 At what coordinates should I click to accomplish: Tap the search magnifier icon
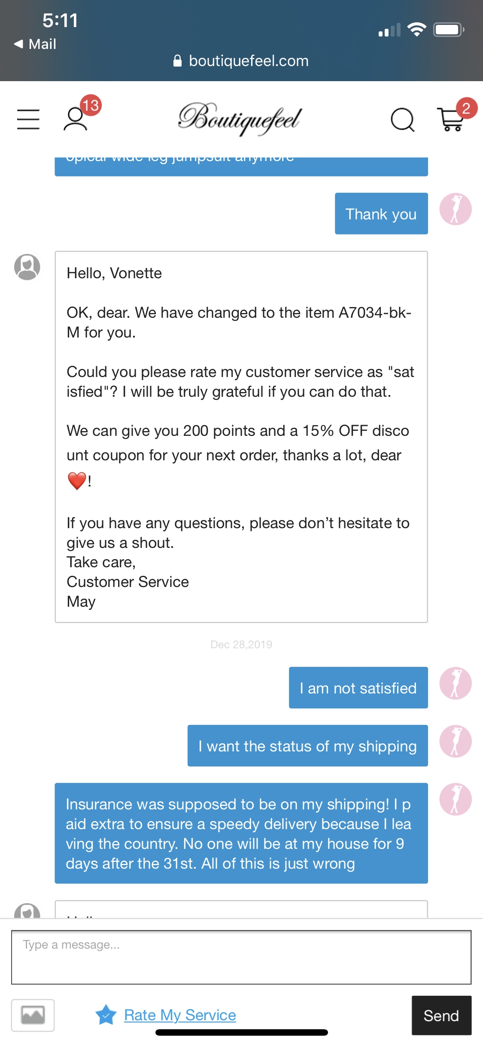coord(402,119)
